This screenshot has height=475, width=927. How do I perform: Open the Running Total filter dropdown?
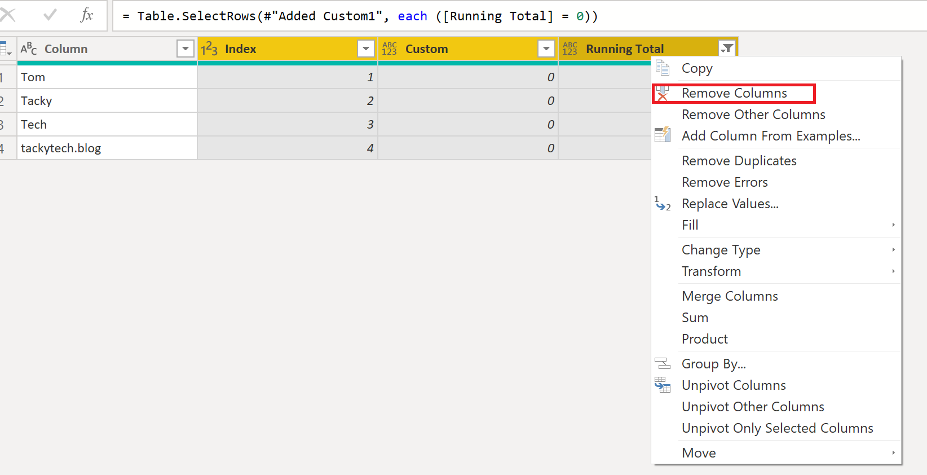click(727, 49)
